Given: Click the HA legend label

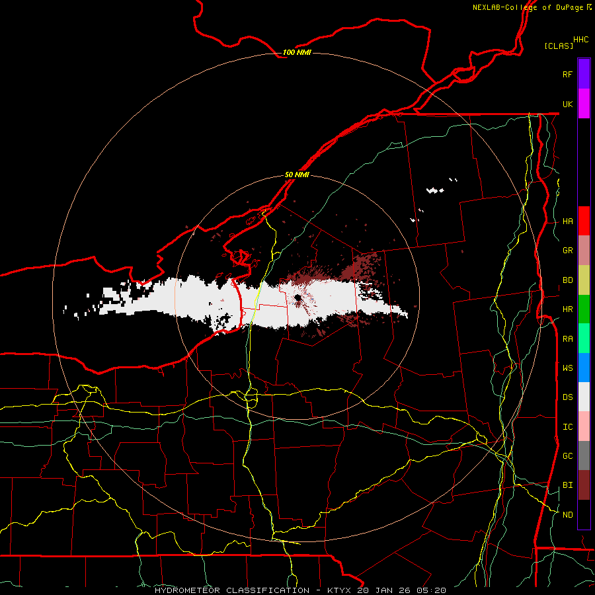Looking at the screenshot, I should [x=567, y=221].
